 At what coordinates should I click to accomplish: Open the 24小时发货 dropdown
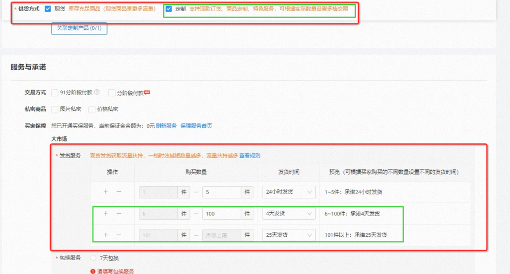pos(289,192)
